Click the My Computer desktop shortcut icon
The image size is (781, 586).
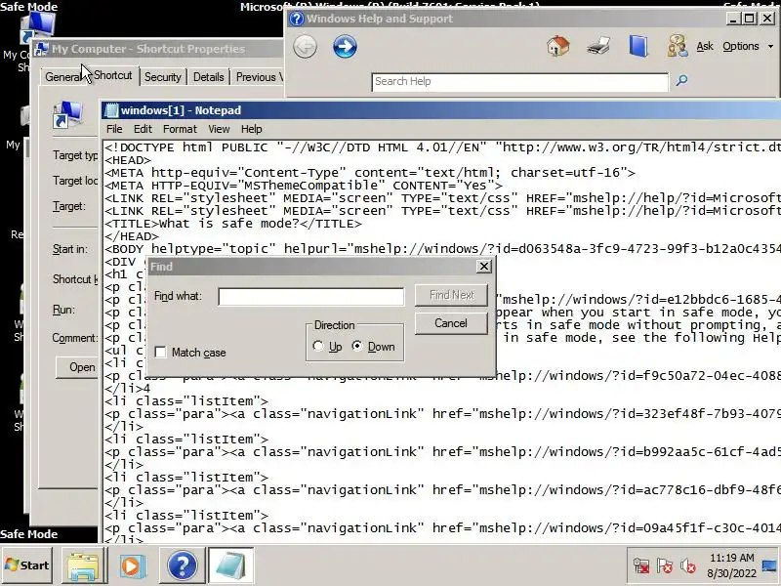click(x=37, y=26)
